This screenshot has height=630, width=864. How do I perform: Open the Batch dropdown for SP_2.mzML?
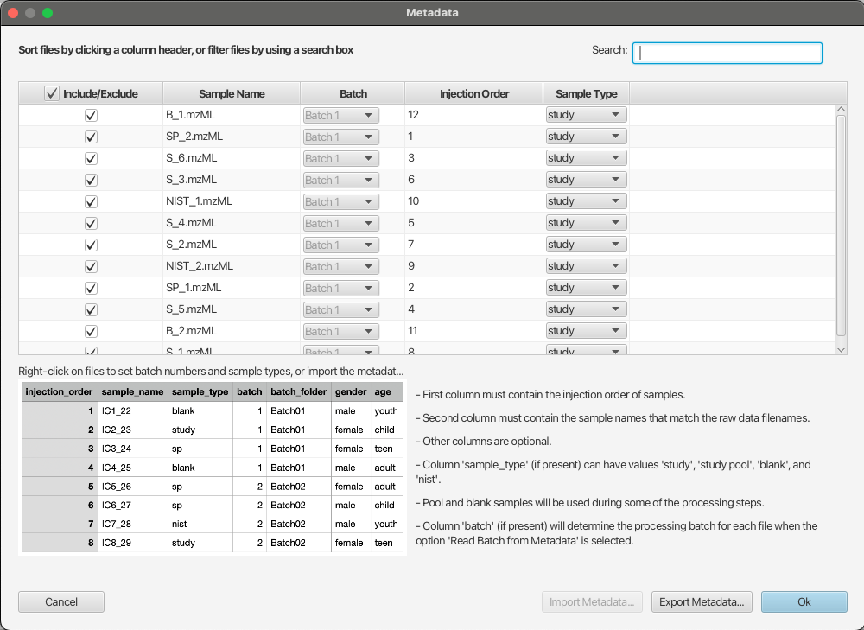(x=341, y=137)
